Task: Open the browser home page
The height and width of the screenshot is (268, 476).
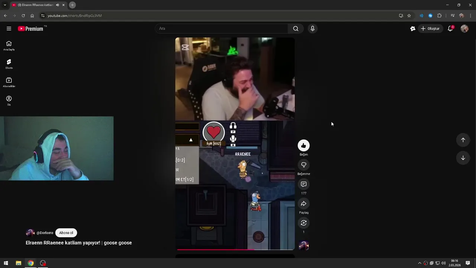Action: click(32, 16)
